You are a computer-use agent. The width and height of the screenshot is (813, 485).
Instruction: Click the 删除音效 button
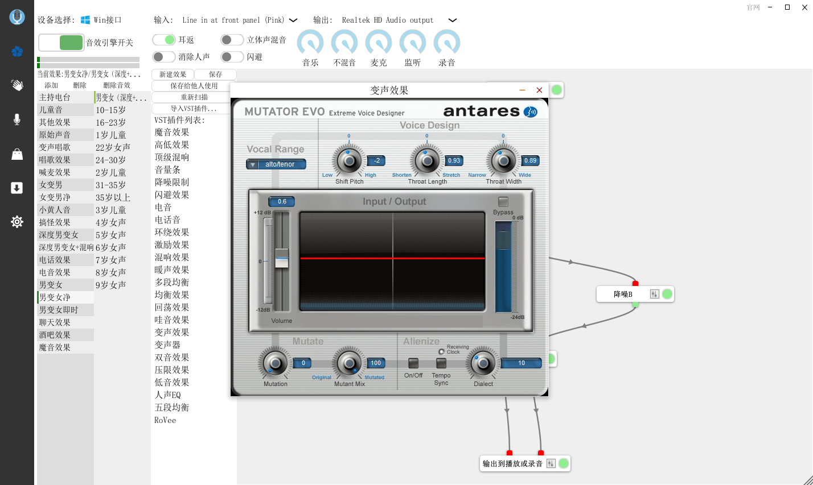coord(117,85)
